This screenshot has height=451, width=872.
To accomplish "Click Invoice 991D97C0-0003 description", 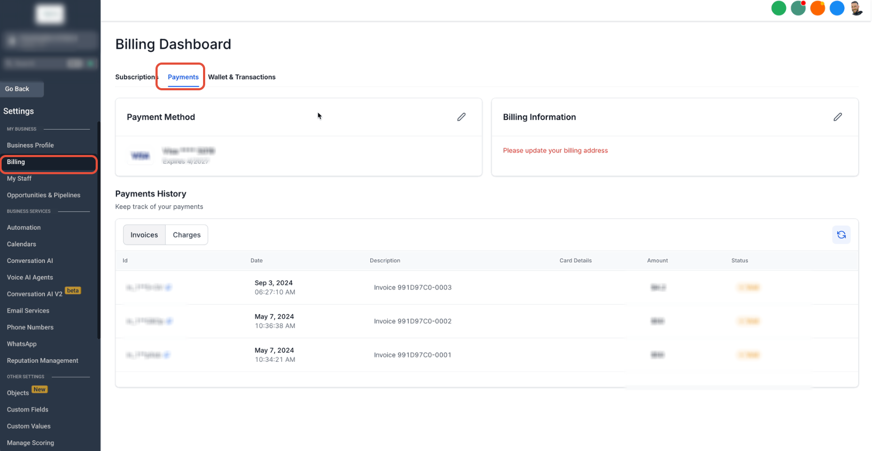I will pyautogui.click(x=412, y=287).
